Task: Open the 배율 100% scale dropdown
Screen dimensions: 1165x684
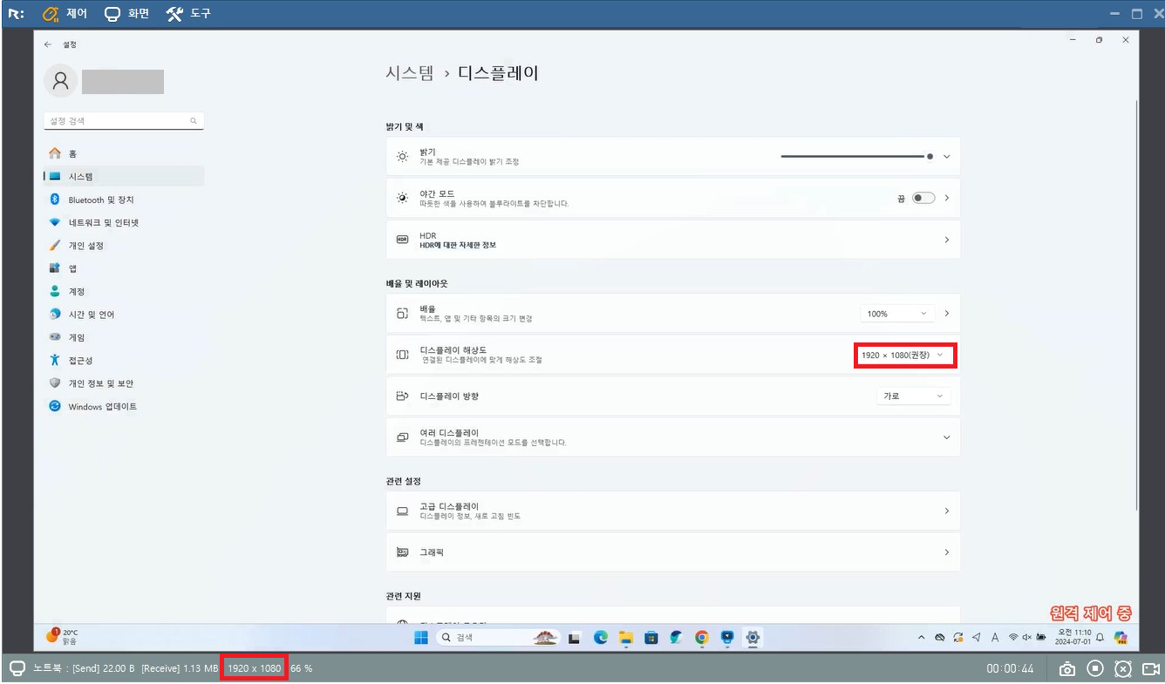Action: (896, 314)
